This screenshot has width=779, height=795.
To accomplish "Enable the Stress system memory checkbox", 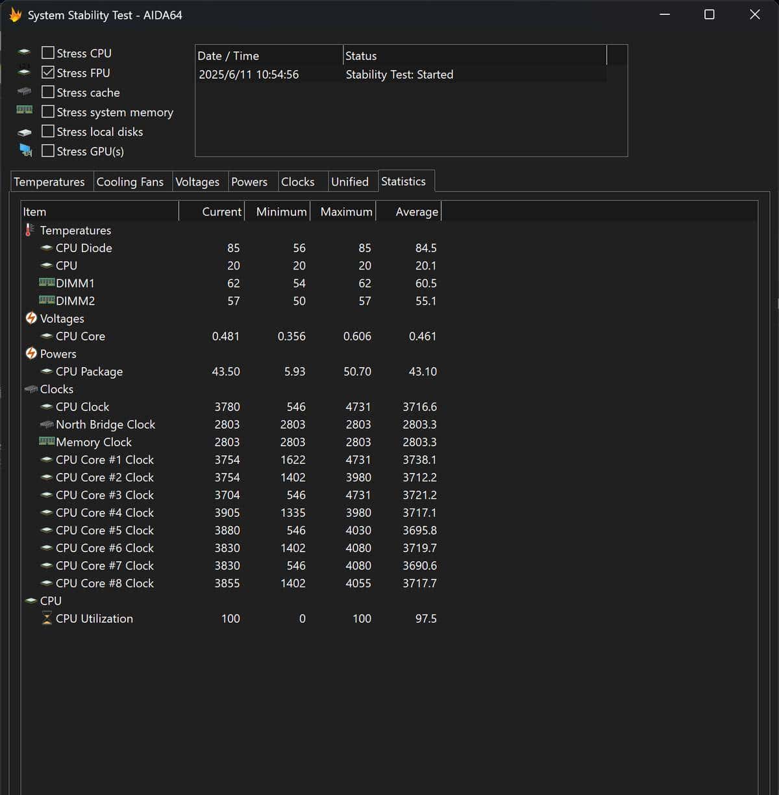I will pyautogui.click(x=48, y=112).
